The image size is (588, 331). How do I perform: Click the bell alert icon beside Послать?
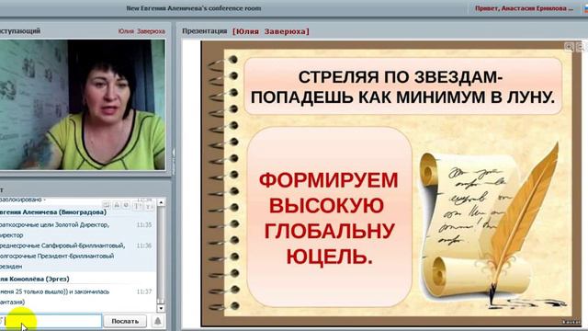point(157,321)
